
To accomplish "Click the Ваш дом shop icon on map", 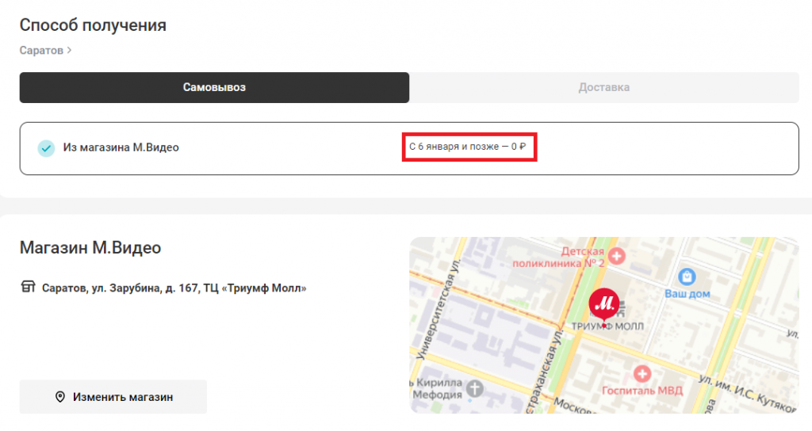I will pyautogui.click(x=687, y=277).
